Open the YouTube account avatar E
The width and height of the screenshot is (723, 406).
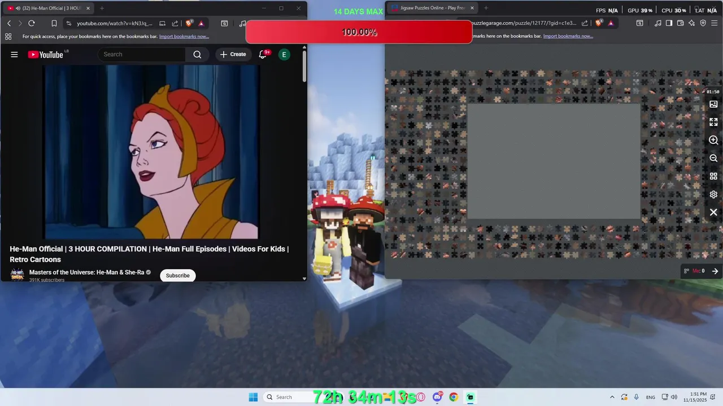[284, 54]
